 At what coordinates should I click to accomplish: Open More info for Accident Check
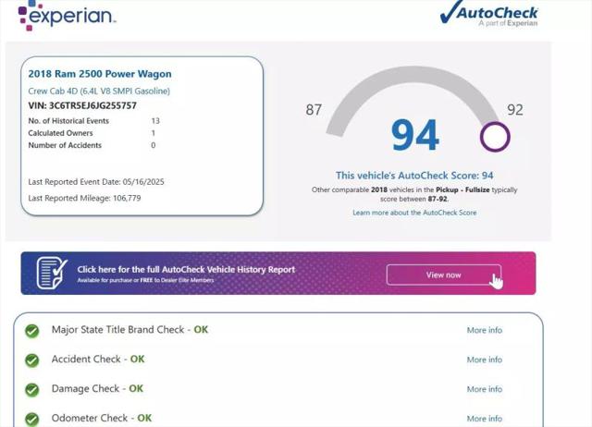point(485,360)
